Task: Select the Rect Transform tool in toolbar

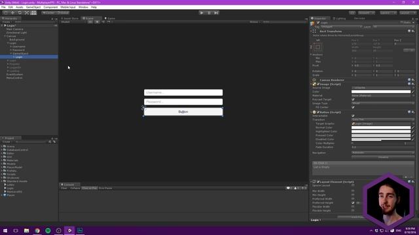Action: tap(33, 13)
